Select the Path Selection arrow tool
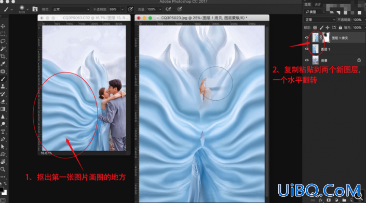This screenshot has height=203, width=366. point(3,147)
